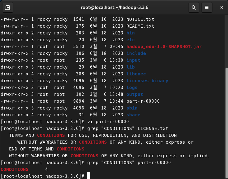Click the size 1541 on NOTICE.txt row
228x179 pixels.
point(79,19)
